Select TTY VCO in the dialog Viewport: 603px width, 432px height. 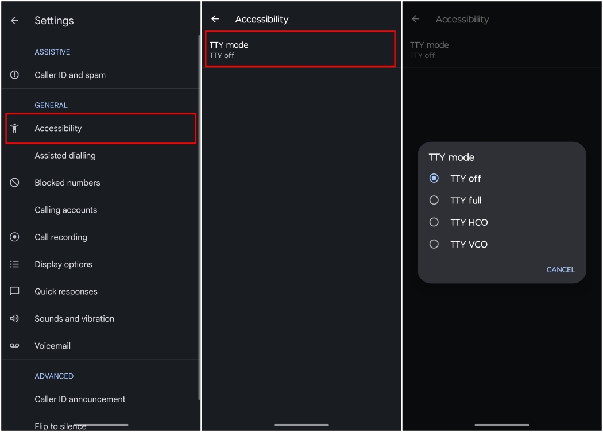(x=434, y=244)
